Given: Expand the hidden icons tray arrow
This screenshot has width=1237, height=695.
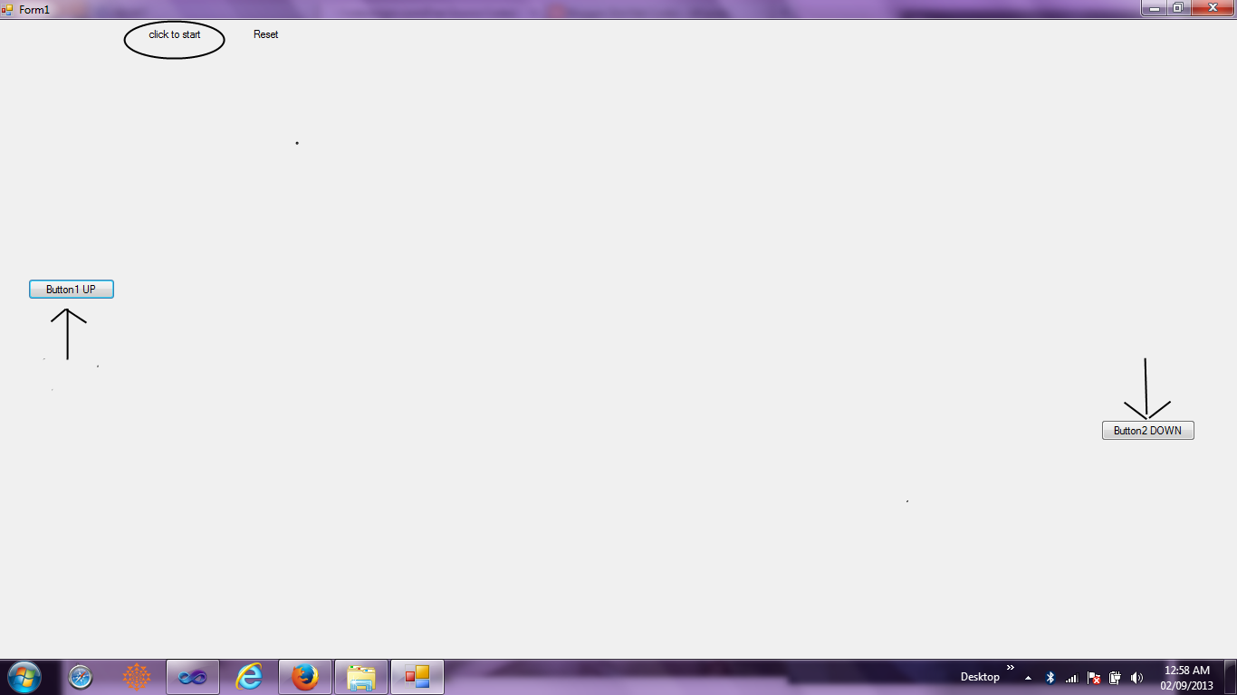Looking at the screenshot, I should point(1029,677).
